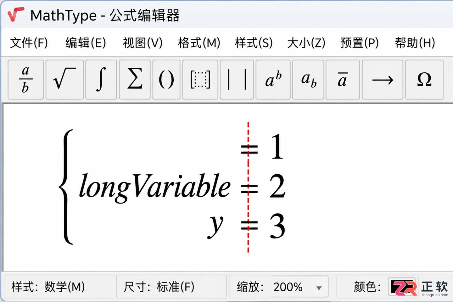Open the 样式(S) menu
The image size is (453, 302).
(x=254, y=43)
